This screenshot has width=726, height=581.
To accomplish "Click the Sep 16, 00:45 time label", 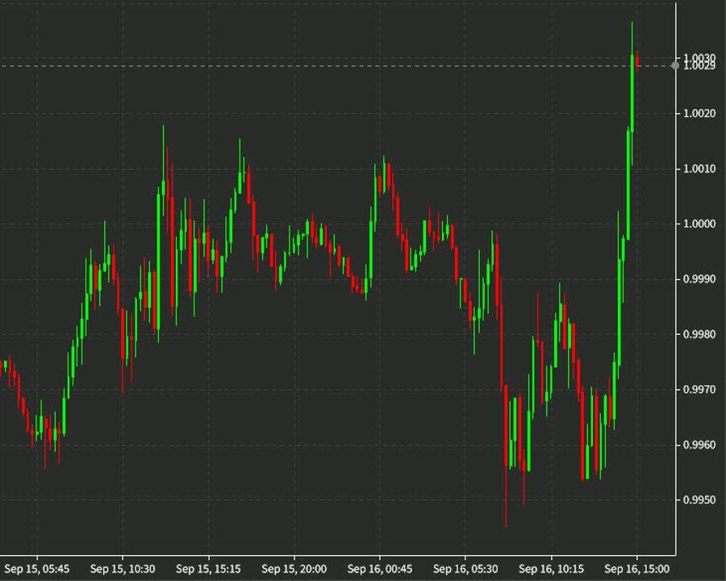I will (x=380, y=569).
